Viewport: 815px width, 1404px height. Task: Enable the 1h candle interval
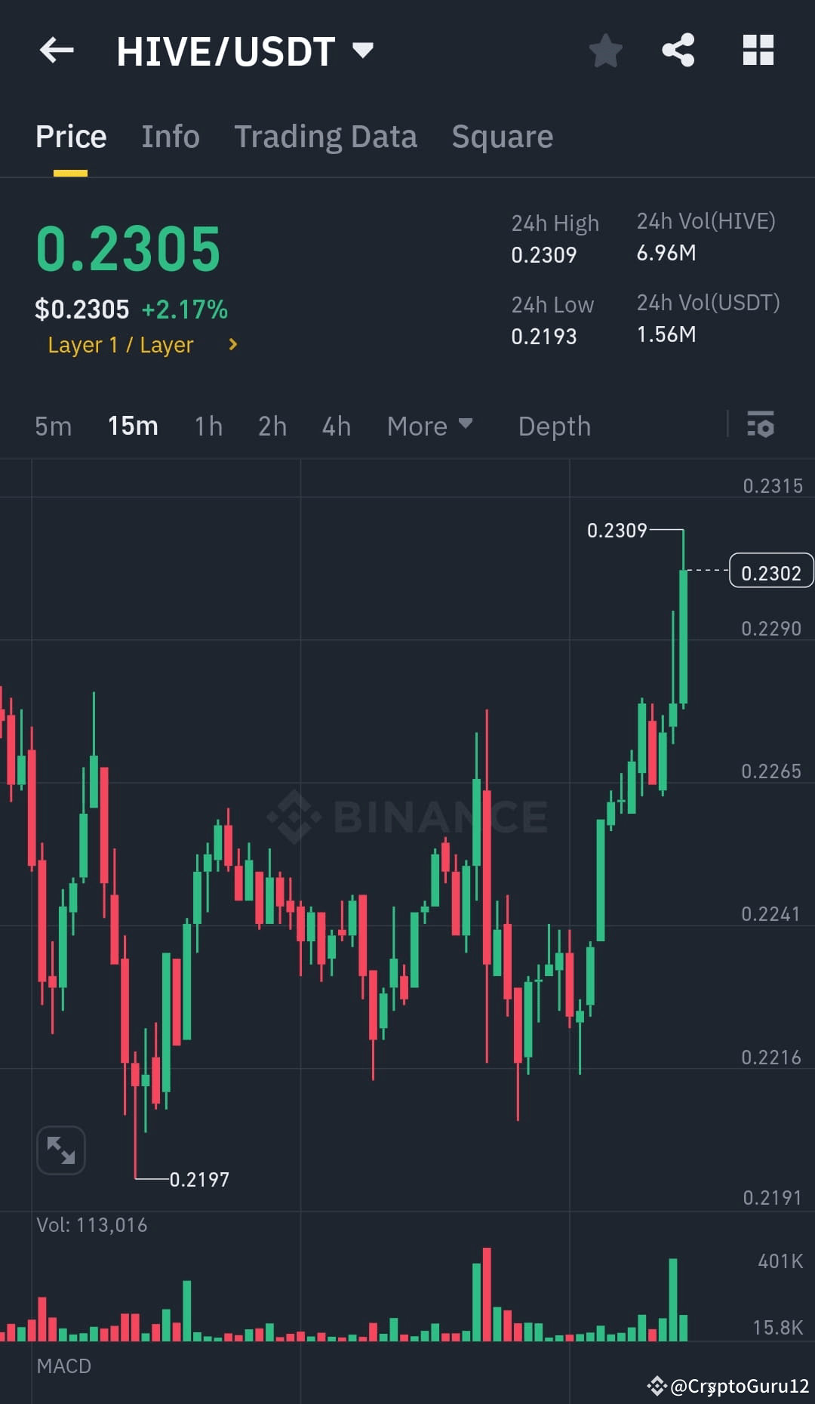click(x=208, y=426)
